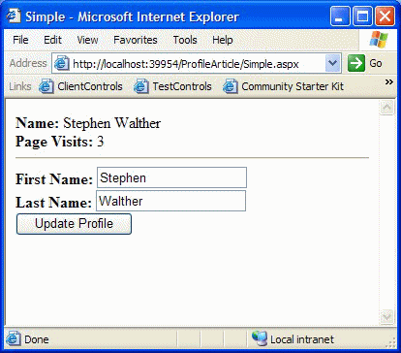Click the scrollbar up arrow
The width and height of the screenshot is (401, 353).
tap(387, 108)
